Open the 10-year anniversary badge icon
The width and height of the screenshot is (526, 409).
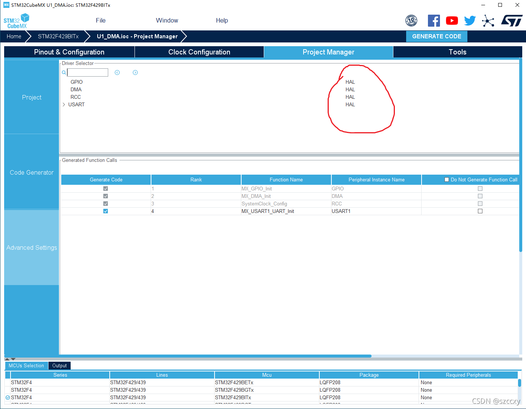(x=411, y=20)
